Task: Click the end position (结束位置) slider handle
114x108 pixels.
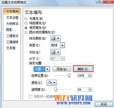Action: [69, 75]
